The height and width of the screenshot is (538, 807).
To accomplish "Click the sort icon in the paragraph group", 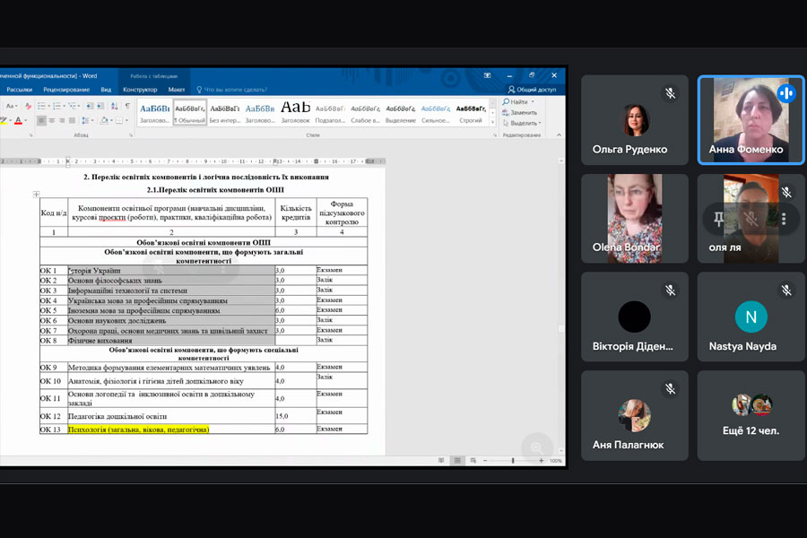I will (x=116, y=106).
